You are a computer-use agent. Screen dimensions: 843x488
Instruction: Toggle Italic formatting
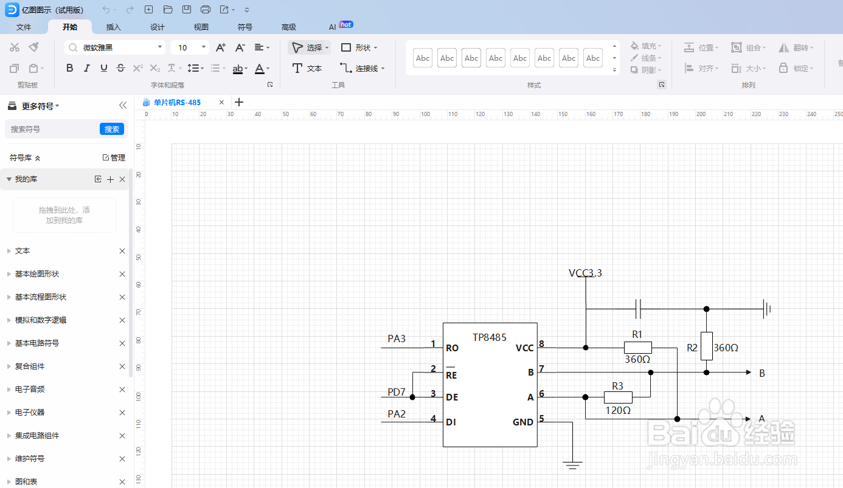87,68
